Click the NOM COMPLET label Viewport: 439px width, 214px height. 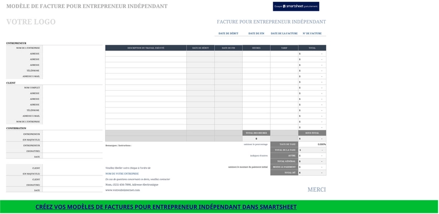tap(32, 88)
